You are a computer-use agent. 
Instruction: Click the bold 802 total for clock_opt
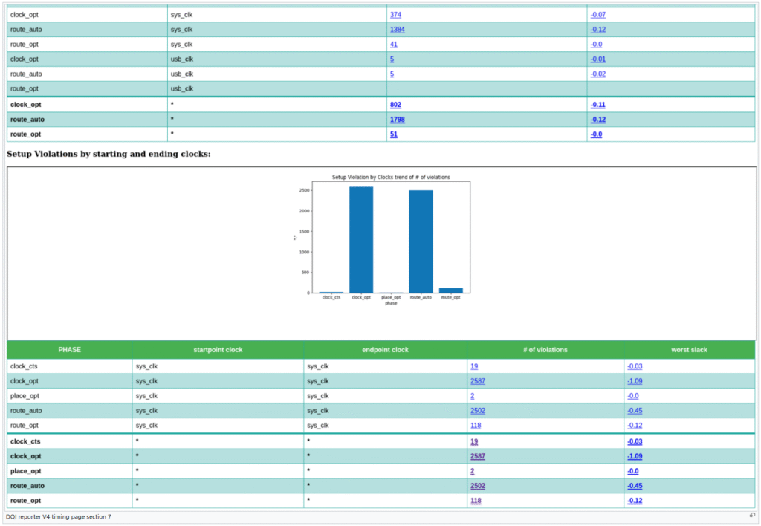[395, 105]
